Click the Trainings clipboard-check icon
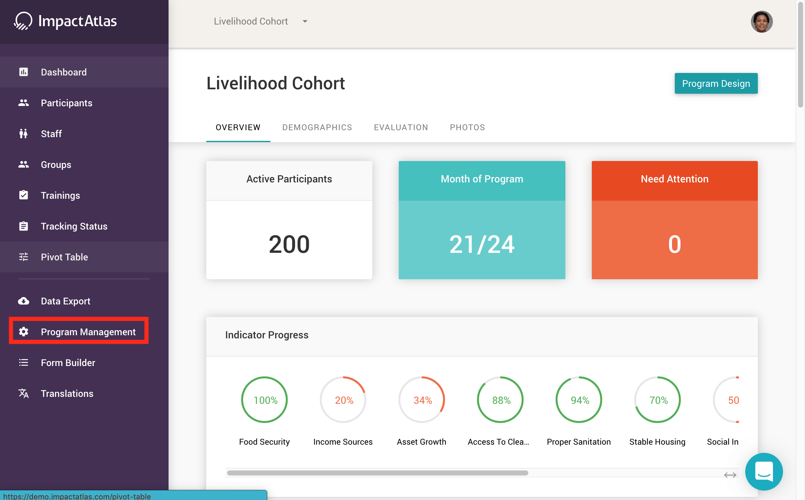 [24, 195]
